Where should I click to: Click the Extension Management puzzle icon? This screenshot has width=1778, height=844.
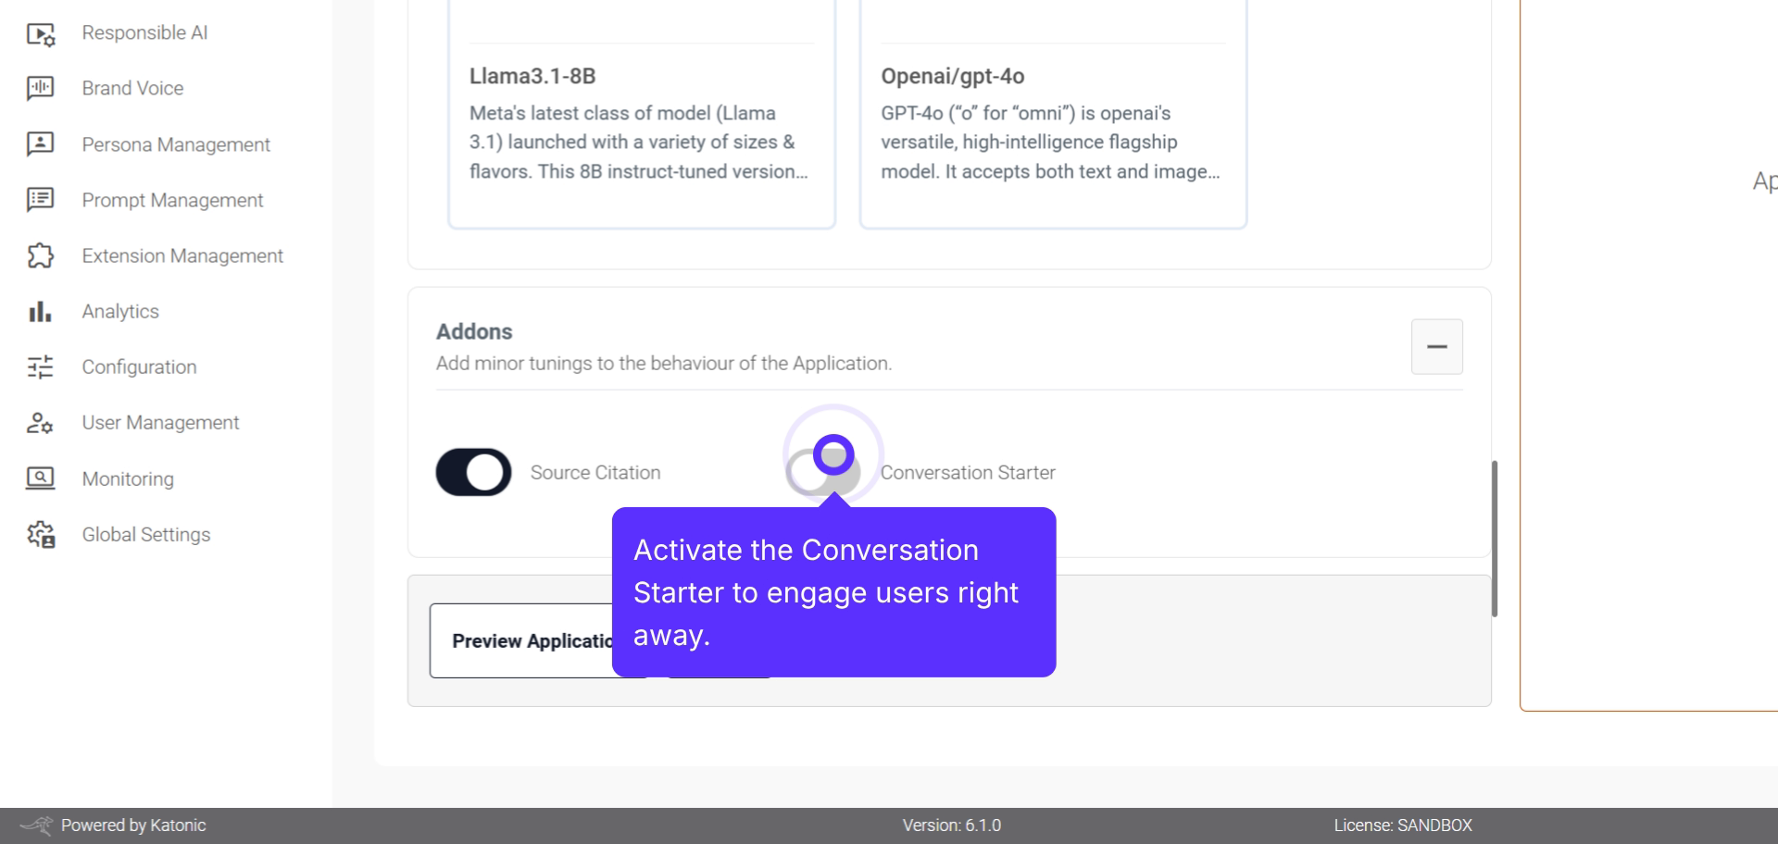(x=41, y=255)
